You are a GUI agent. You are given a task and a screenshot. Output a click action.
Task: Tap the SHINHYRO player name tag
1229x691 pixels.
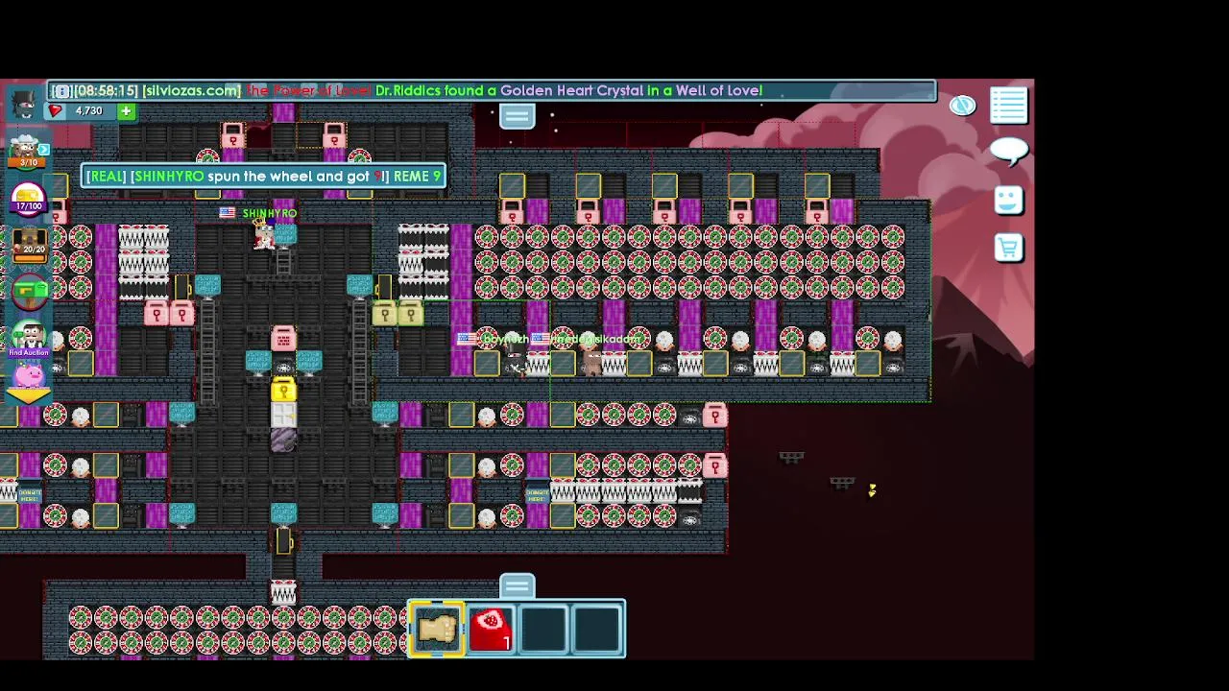pyautogui.click(x=270, y=213)
